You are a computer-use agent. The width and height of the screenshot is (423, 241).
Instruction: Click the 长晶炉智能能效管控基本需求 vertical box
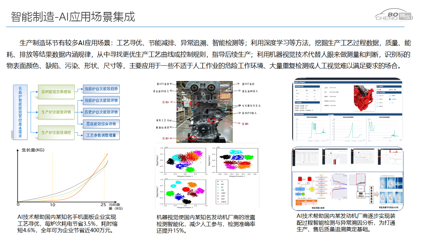click(x=20, y=112)
